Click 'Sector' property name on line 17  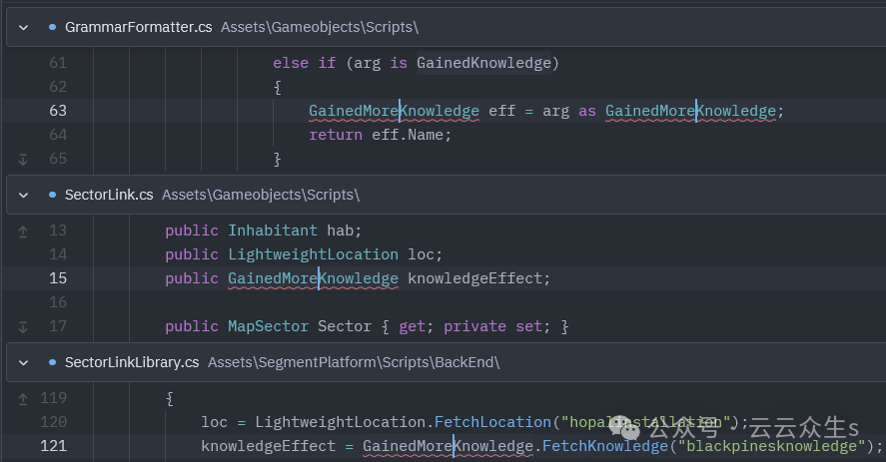(345, 326)
